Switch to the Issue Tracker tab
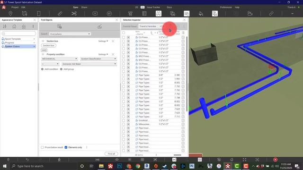303x170 pixels. [x=153, y=8]
